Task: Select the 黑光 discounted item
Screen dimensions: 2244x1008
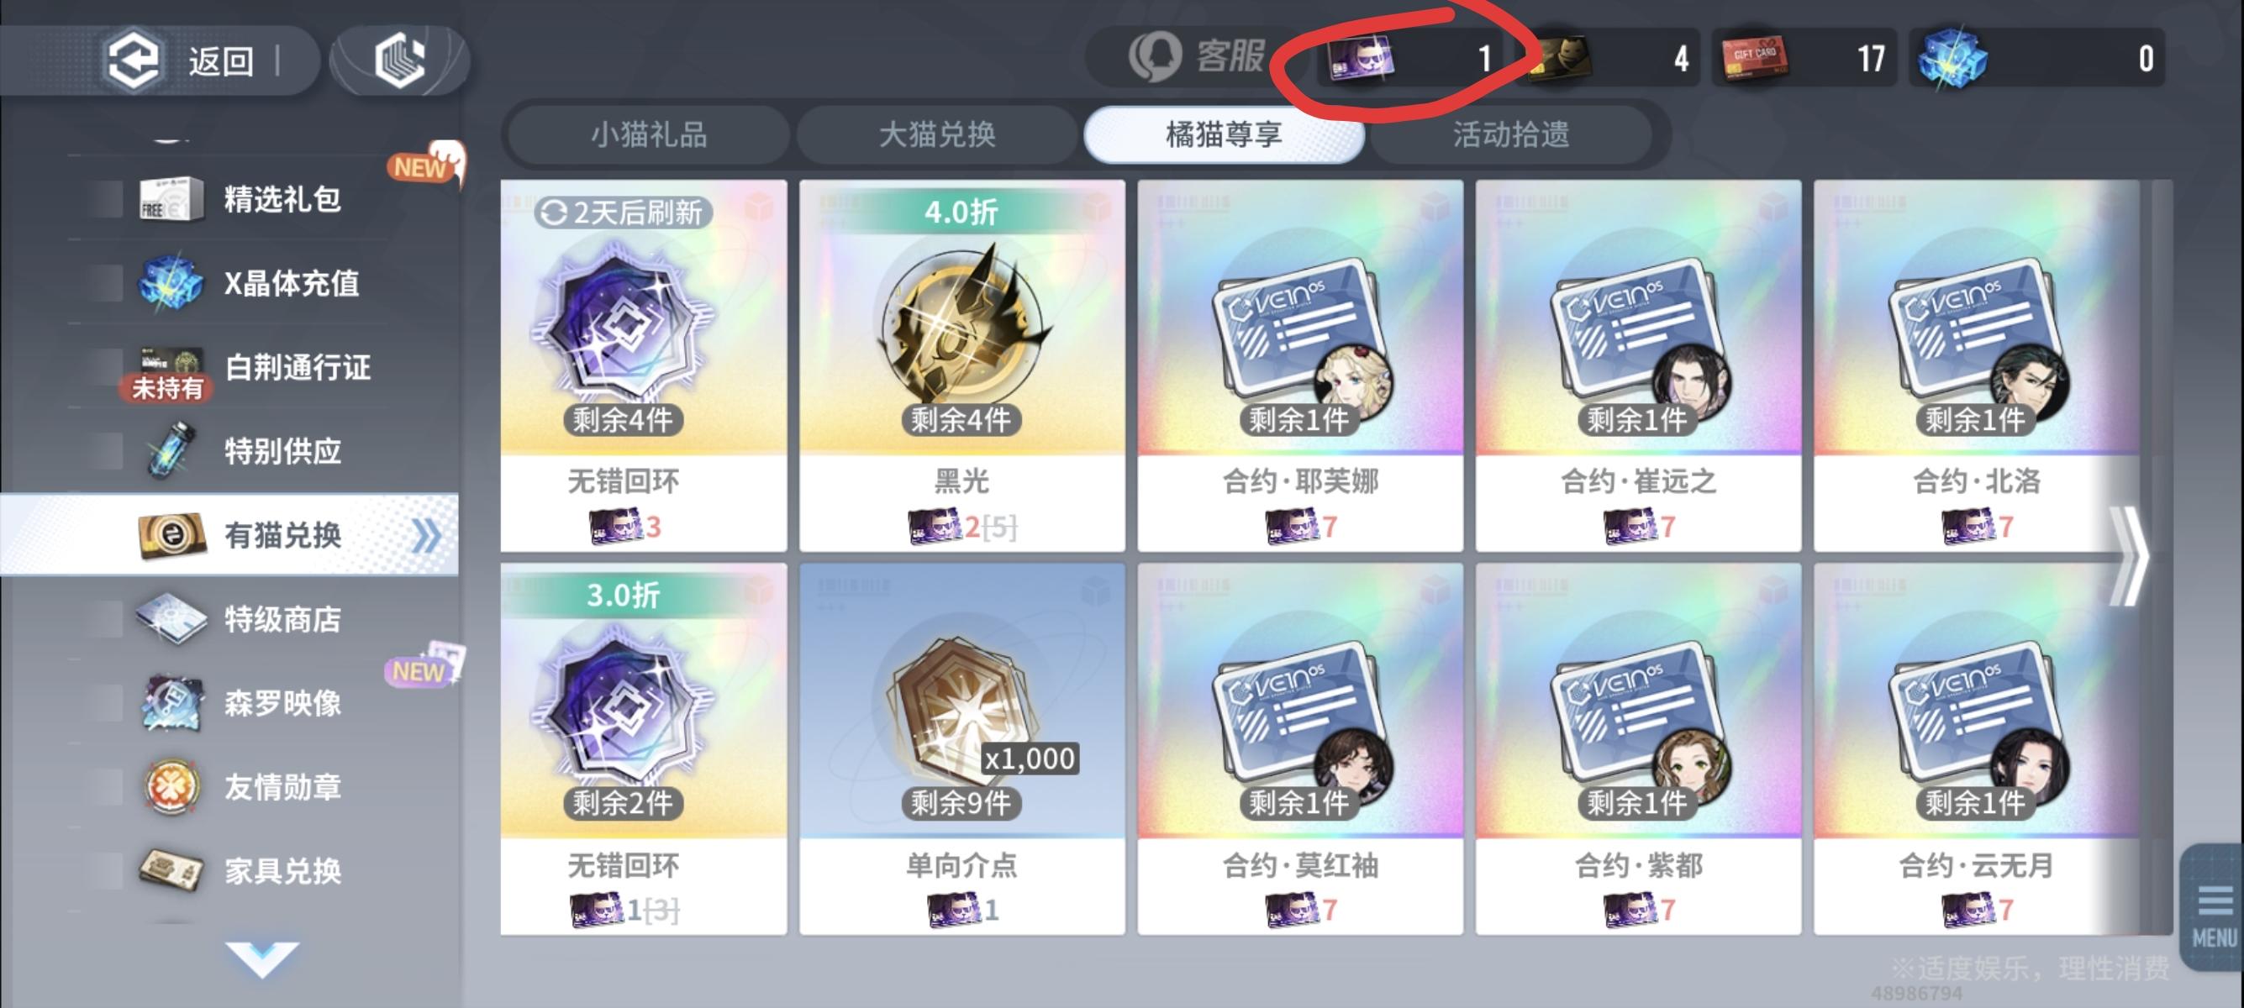Action: tap(961, 365)
